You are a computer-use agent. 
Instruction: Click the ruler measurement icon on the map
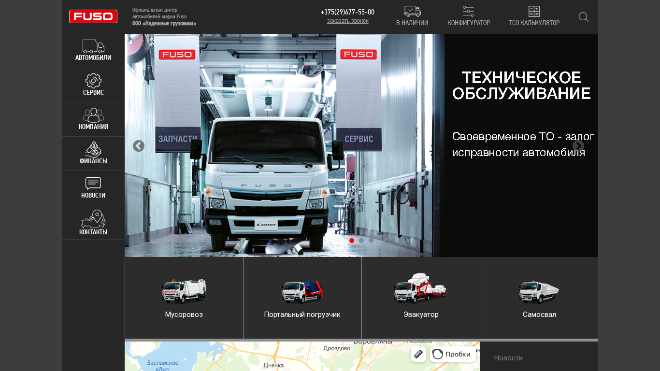pos(418,354)
